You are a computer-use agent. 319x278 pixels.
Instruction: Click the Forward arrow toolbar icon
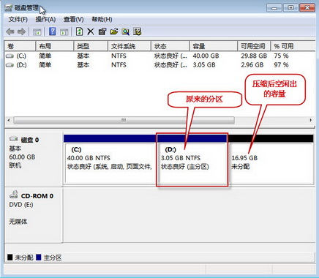coord(22,31)
